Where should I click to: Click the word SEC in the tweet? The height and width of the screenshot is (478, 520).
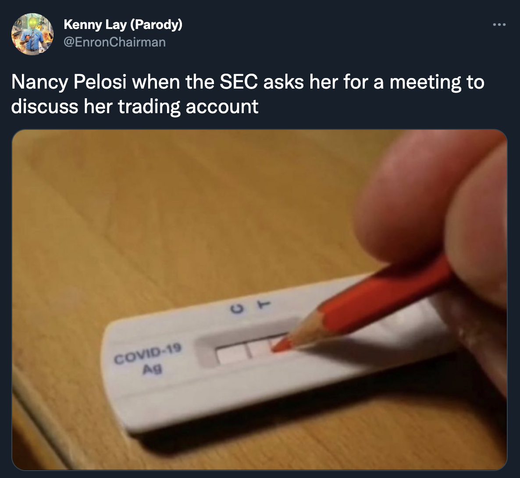[237, 81]
